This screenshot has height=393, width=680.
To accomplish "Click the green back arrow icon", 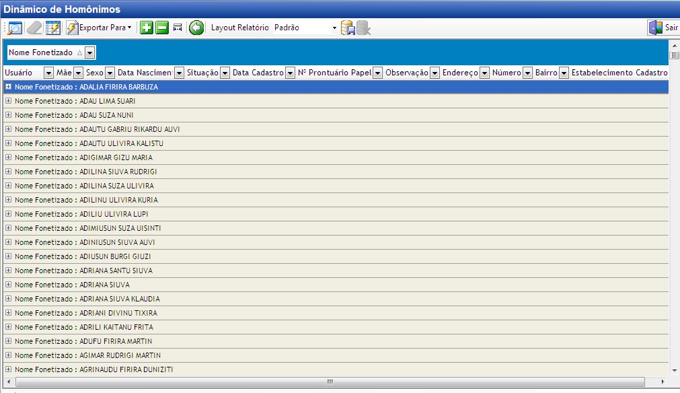I will point(196,28).
